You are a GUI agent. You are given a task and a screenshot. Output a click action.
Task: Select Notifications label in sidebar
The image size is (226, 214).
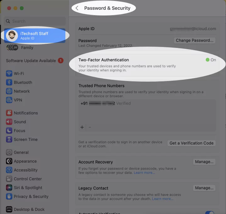tap(26, 113)
